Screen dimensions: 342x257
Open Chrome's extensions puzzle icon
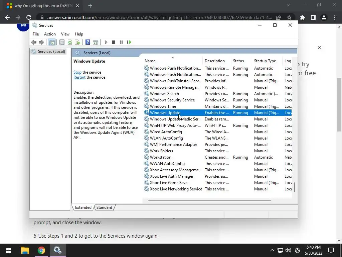pyautogui.click(x=303, y=17)
